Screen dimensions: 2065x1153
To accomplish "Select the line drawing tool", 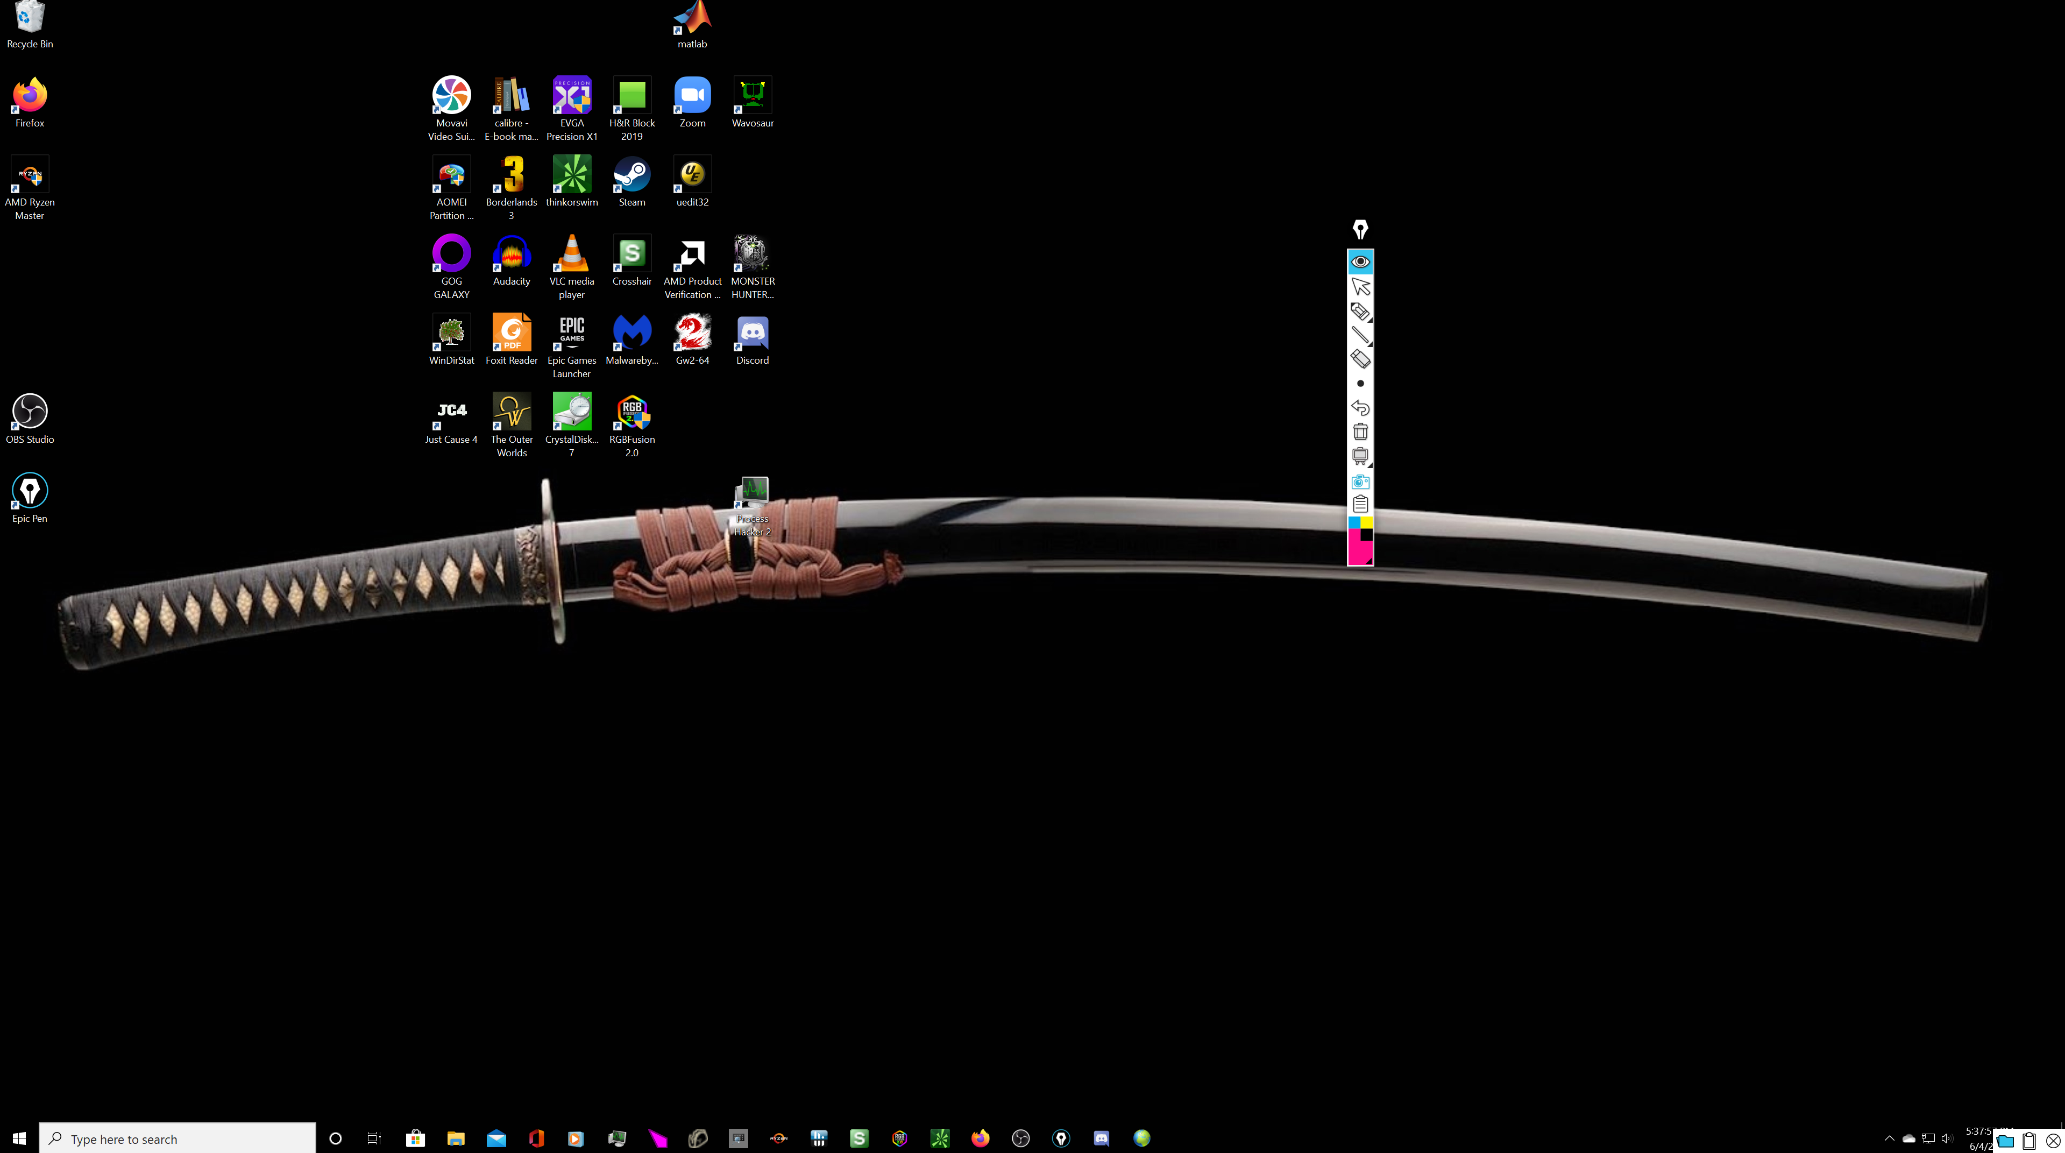I will click(x=1360, y=335).
